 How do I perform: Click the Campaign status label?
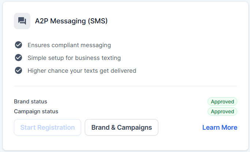click(x=36, y=111)
